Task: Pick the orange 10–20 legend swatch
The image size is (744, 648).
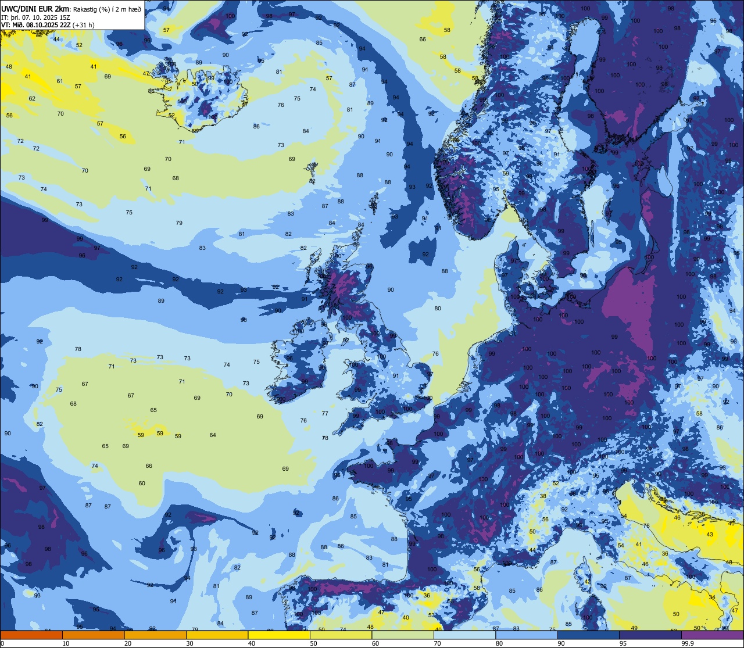Action: tap(93, 635)
